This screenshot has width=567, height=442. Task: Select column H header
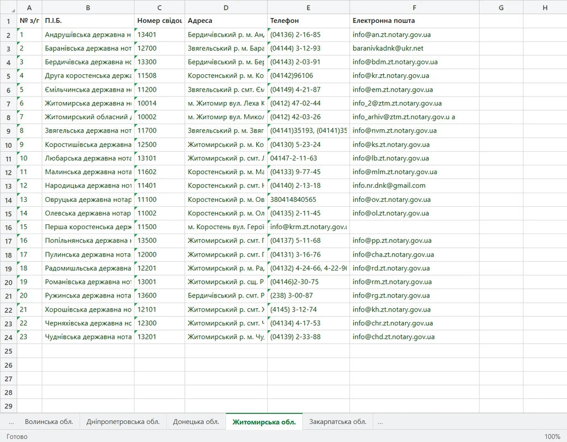click(545, 7)
